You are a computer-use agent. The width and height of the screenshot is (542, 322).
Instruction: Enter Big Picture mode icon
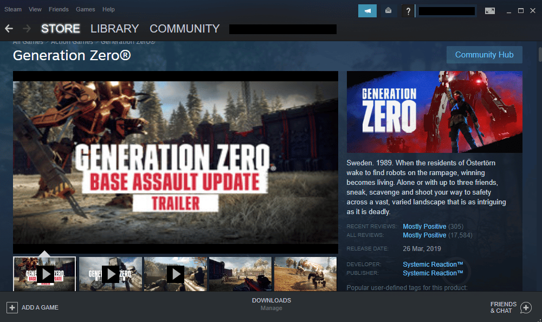pos(490,11)
